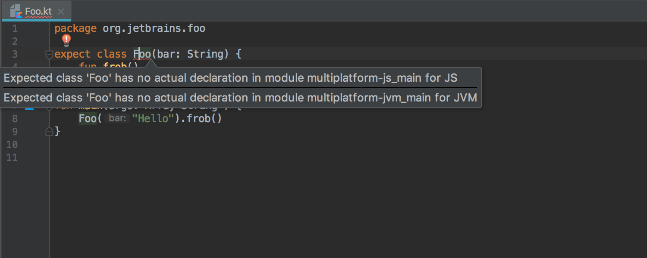Screen dimensions: 647x258
Task: Click the Kotlin file icon on Foo.kt tab
Action: point(16,11)
